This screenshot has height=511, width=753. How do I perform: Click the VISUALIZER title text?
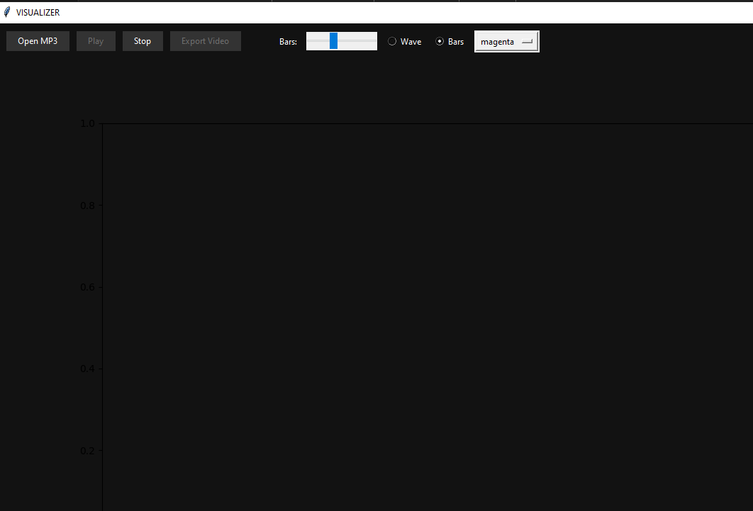click(38, 12)
